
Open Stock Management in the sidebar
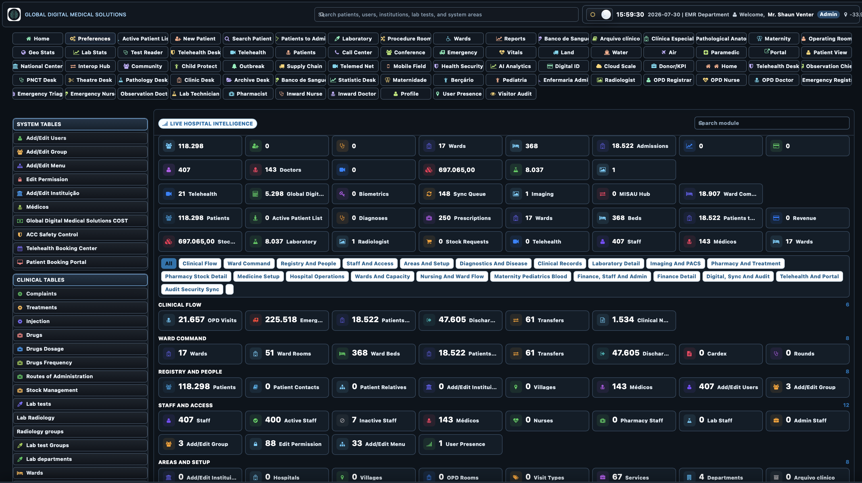point(80,390)
